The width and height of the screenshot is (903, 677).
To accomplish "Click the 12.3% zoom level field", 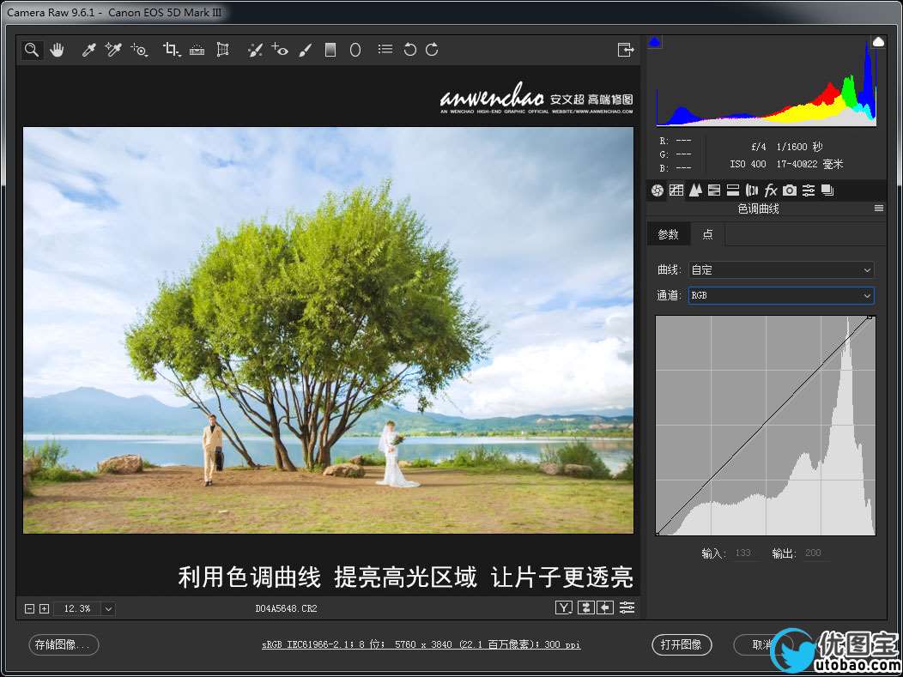I will (78, 608).
